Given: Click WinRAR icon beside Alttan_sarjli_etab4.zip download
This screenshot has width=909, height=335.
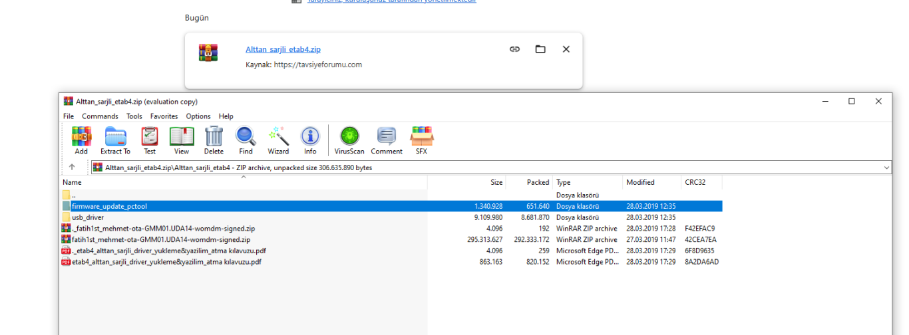Looking at the screenshot, I should click(x=208, y=53).
